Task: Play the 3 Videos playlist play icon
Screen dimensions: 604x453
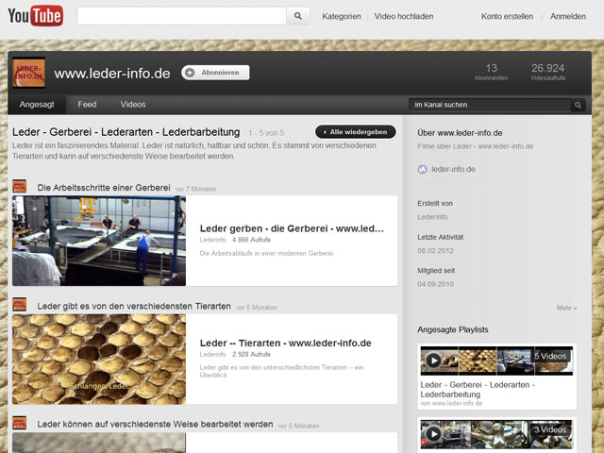Action: (433, 434)
